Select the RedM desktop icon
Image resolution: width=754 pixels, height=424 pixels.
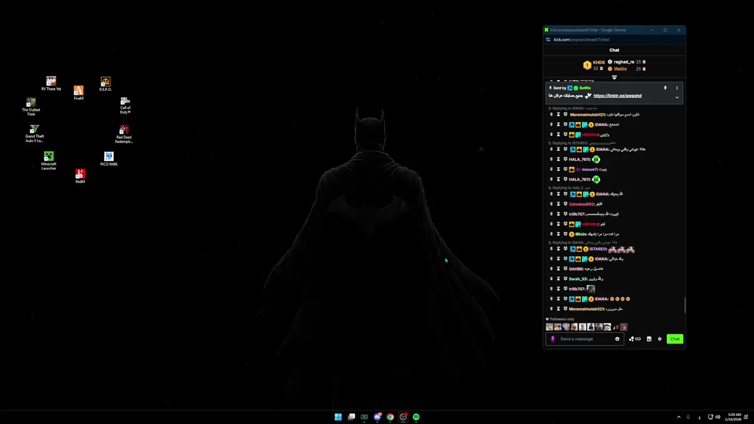pos(80,176)
